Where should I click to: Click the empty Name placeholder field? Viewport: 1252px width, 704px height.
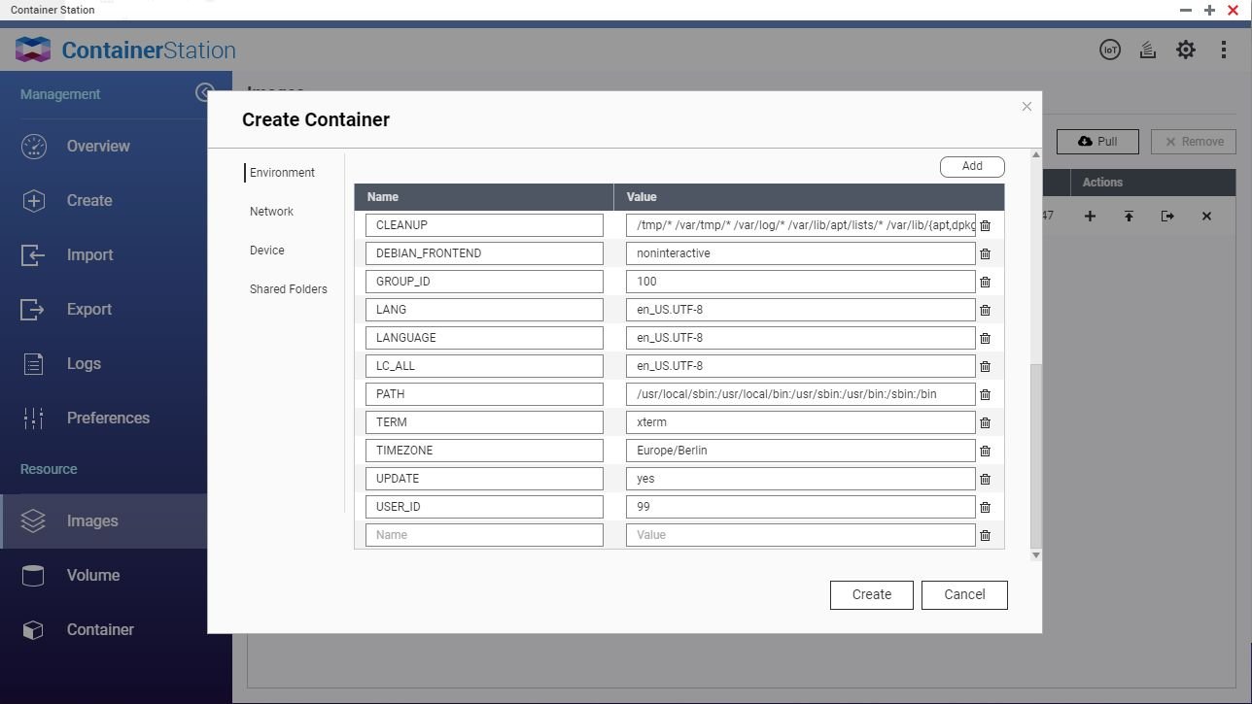484,535
